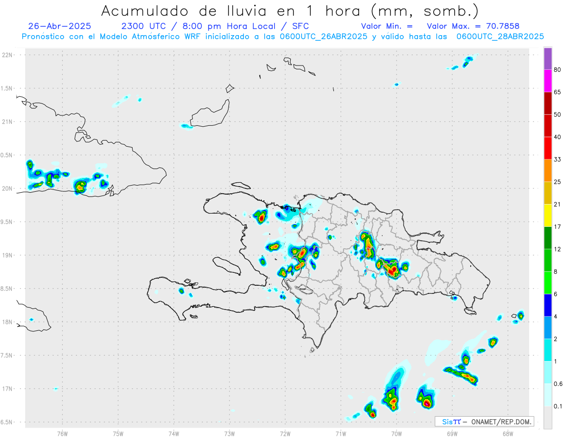Click the '22N' latitude label
The height and width of the screenshot is (440, 570).
(8, 55)
